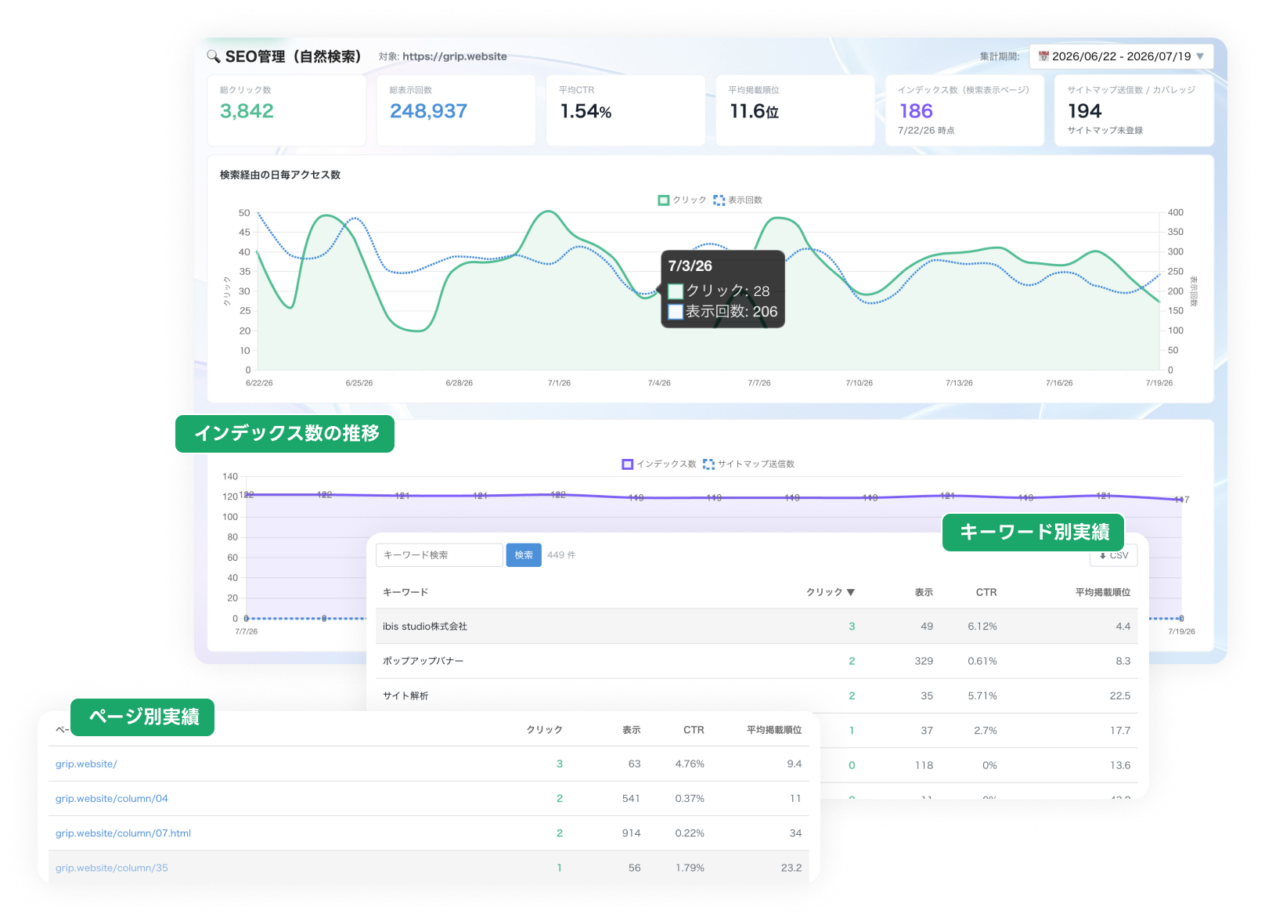This screenshot has height=921, width=1265.
Task: Click the calendar icon in date range
Action: tap(1043, 56)
